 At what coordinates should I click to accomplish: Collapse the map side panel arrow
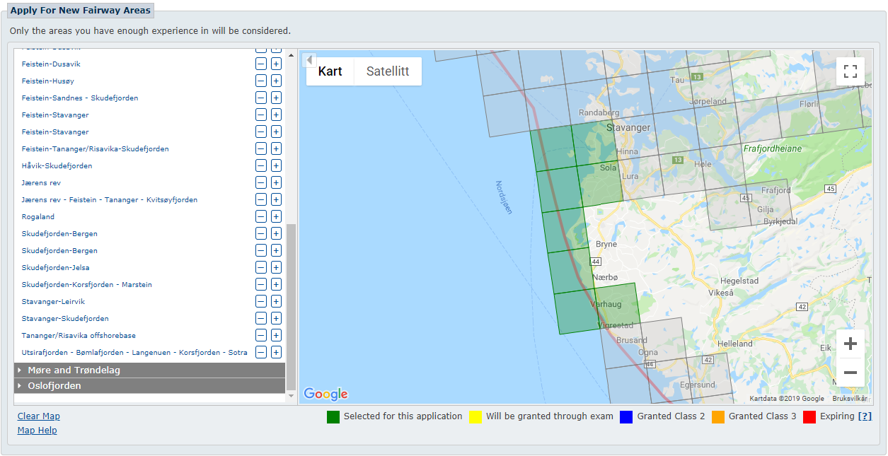pyautogui.click(x=309, y=60)
